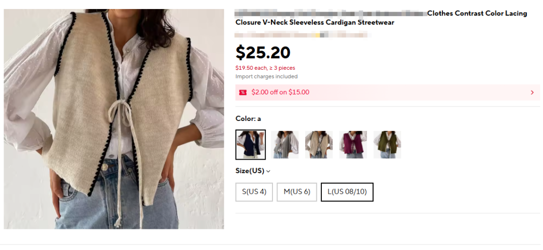Open the Size(US) region dropdown
The image size is (543, 250).
point(253,171)
